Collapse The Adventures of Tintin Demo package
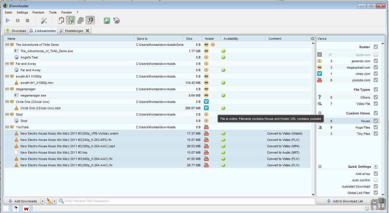The image size is (389, 213). pos(7,45)
